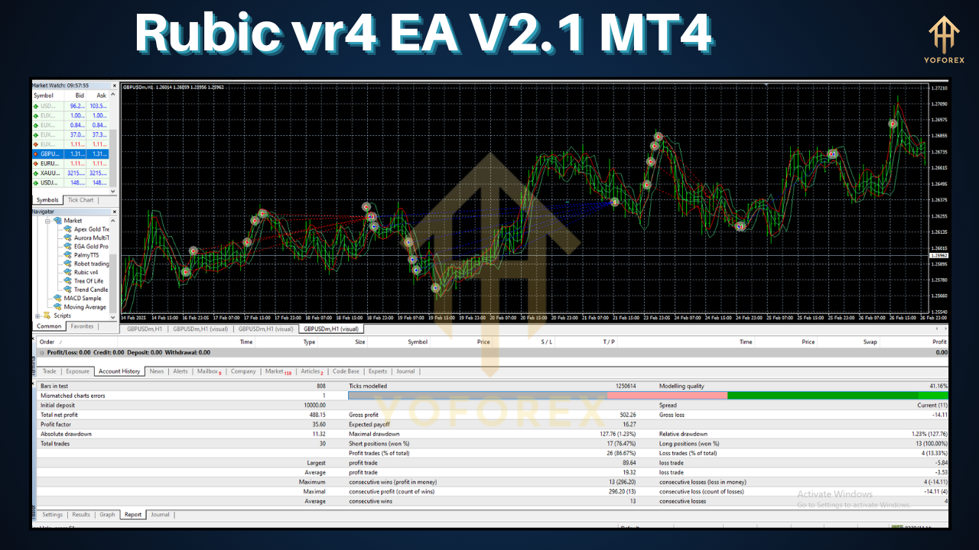Open the Graph report tab
Screen dimensions: 979x550
click(x=107, y=514)
